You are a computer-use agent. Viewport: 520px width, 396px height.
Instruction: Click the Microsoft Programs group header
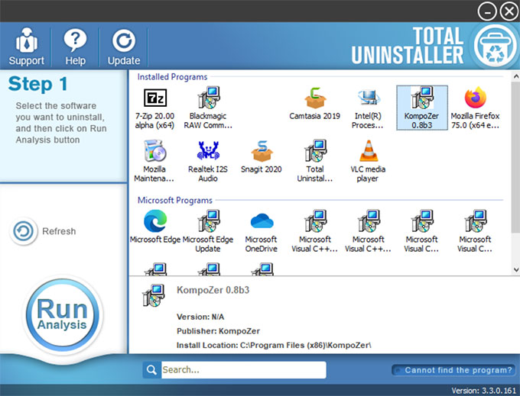click(x=175, y=200)
